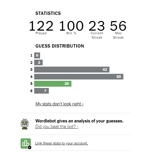Select the bar with 7 guesses
This screenshot has width=156, height=152.
[41, 91]
